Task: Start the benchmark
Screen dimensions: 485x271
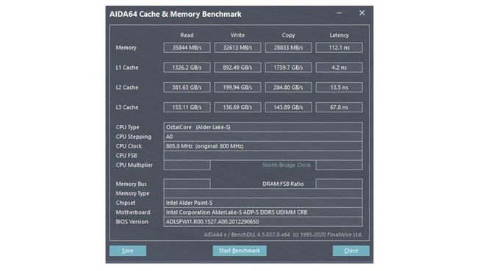Action: click(240, 250)
